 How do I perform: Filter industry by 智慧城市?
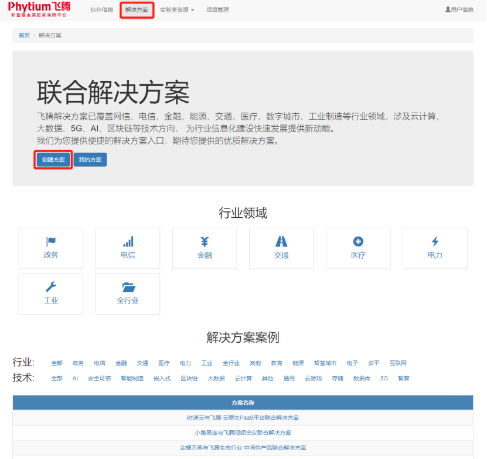[x=325, y=363]
